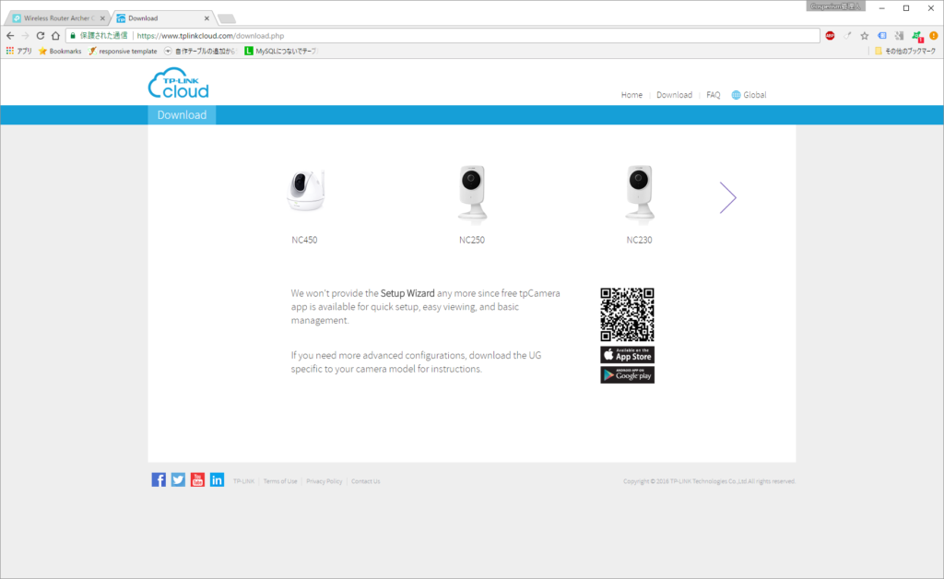The image size is (944, 579).
Task: Open the Bookmarks folder in bookmarks bar
Action: 60,51
